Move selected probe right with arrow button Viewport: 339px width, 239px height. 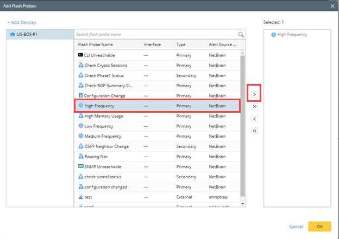tap(255, 95)
